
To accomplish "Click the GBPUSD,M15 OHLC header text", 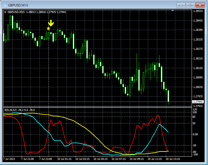I will [37, 12].
